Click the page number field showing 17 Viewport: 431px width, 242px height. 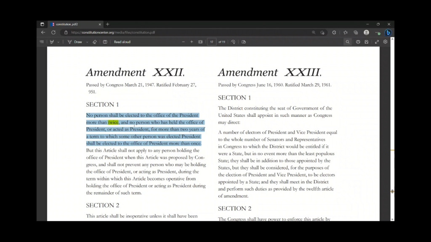[212, 42]
